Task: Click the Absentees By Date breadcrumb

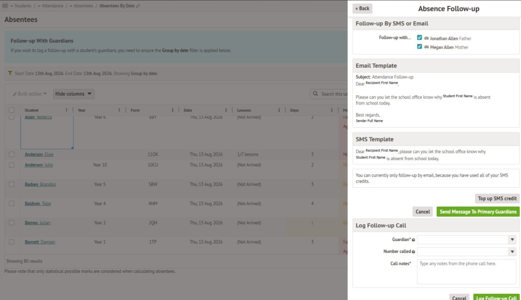Action: 117,6
